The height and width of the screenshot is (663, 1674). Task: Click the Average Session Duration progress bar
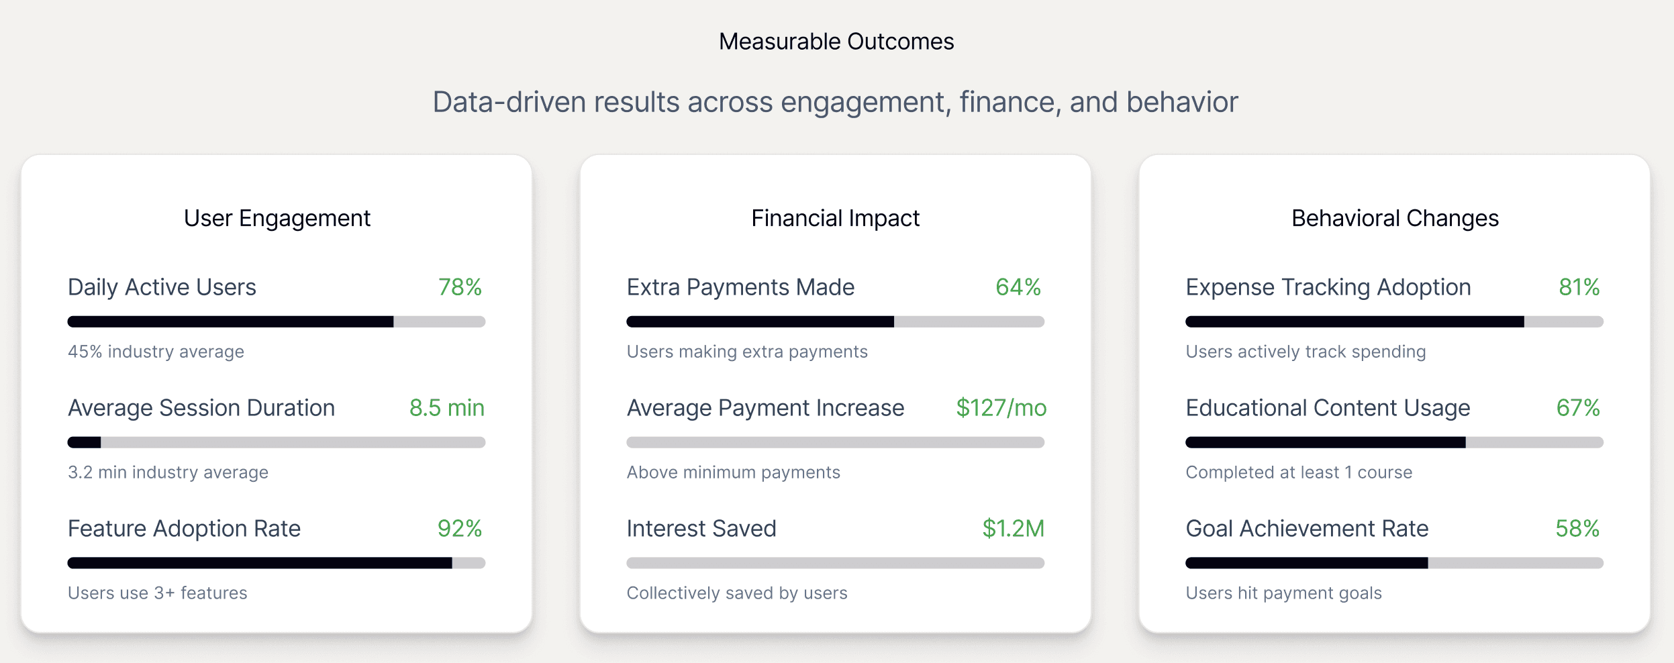click(x=276, y=442)
